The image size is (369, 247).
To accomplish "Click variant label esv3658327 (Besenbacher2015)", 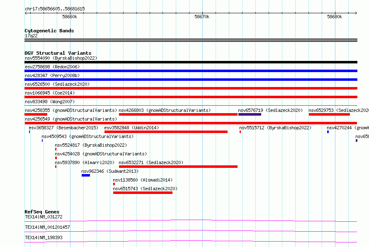I will (x=63, y=128).
